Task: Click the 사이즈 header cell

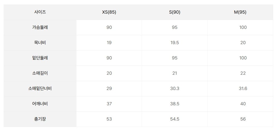Action: [x=40, y=12]
